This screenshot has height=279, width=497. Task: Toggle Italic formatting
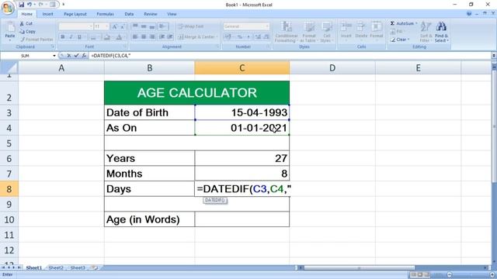pyautogui.click(x=71, y=37)
